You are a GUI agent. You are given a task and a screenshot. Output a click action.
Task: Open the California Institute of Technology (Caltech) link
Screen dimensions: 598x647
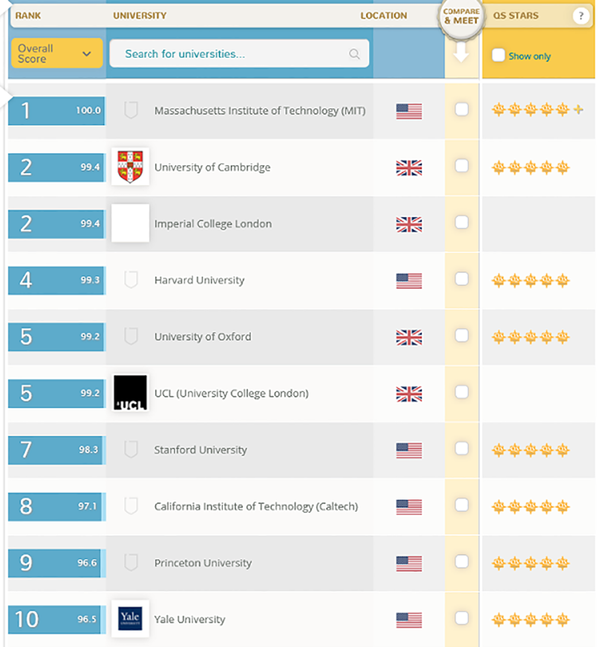(x=256, y=506)
